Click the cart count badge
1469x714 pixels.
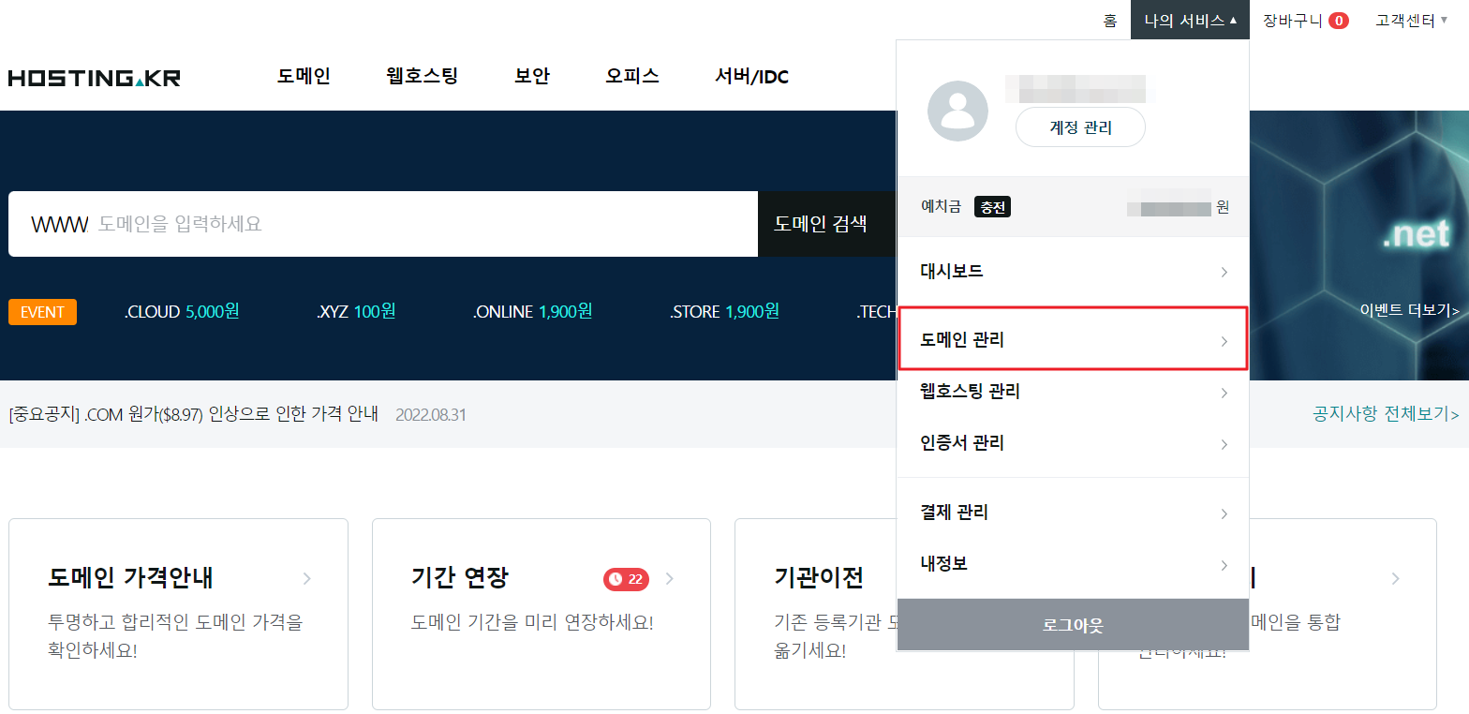click(x=1339, y=21)
